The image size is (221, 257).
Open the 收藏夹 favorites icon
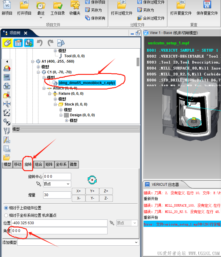[75, 4]
